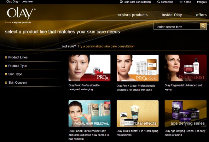Click the Olay logo
The height and width of the screenshot is (142, 209).
click(21, 13)
